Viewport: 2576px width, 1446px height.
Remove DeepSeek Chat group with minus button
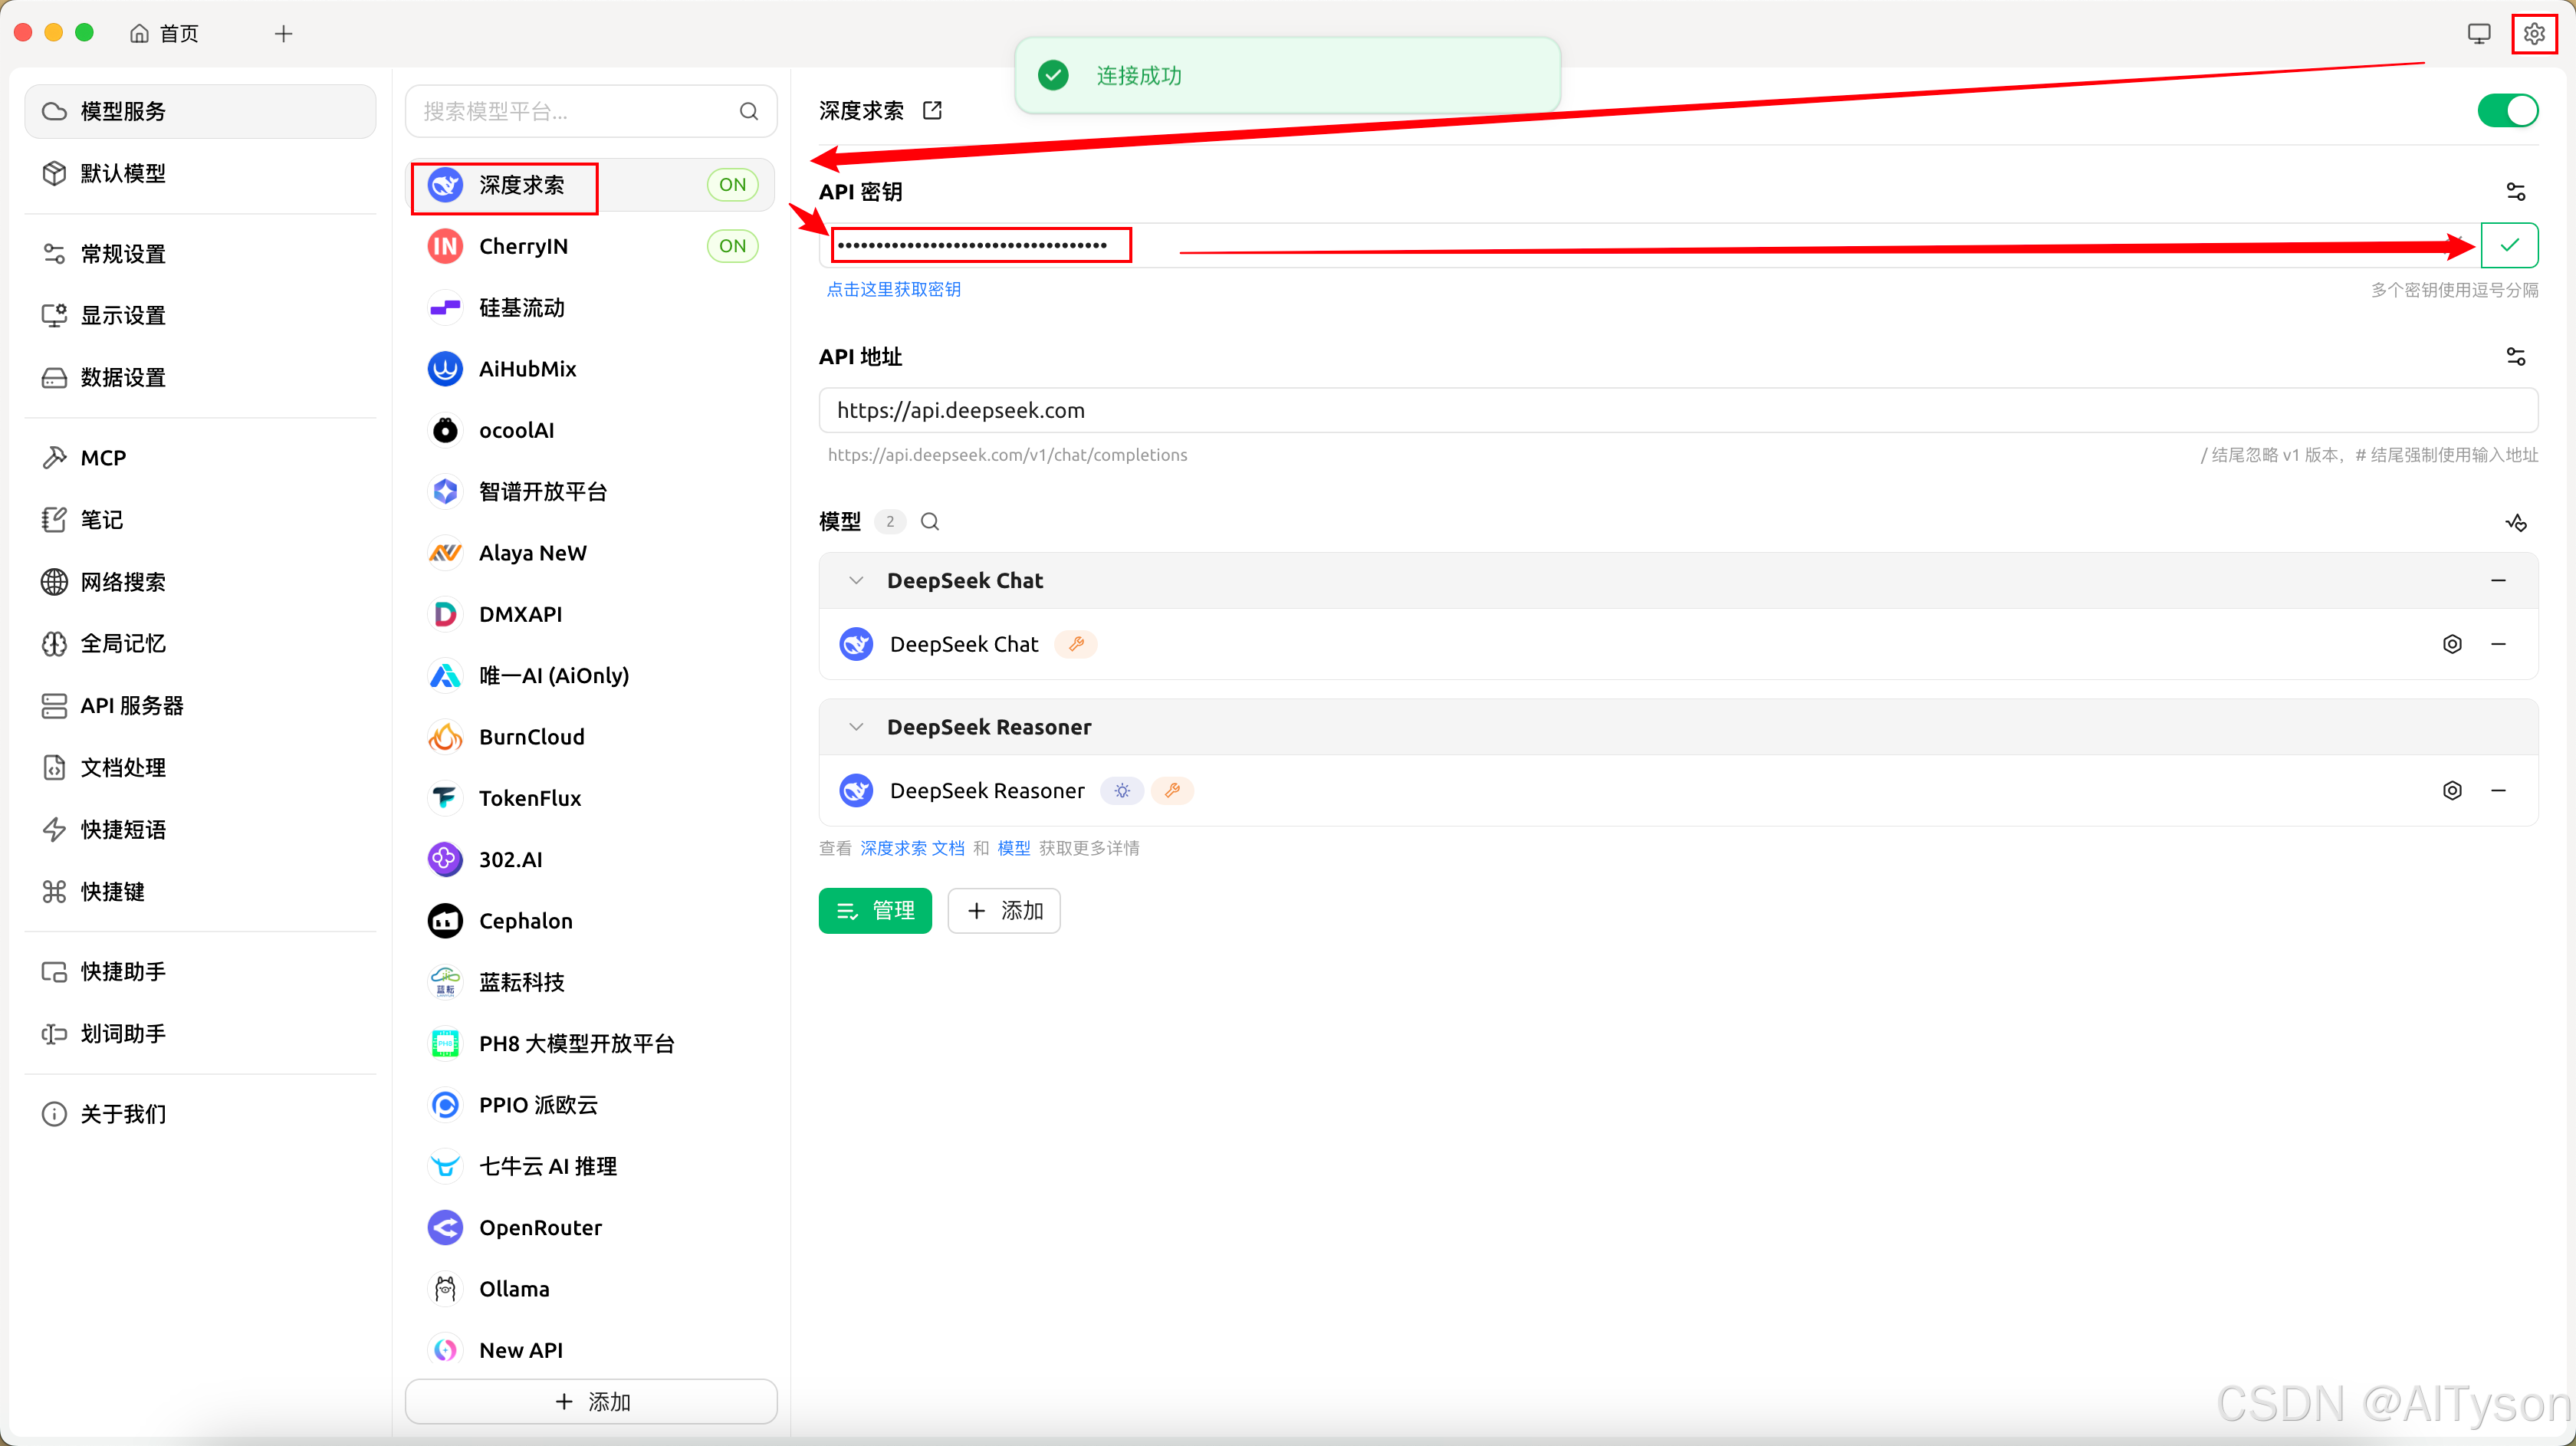click(2498, 580)
